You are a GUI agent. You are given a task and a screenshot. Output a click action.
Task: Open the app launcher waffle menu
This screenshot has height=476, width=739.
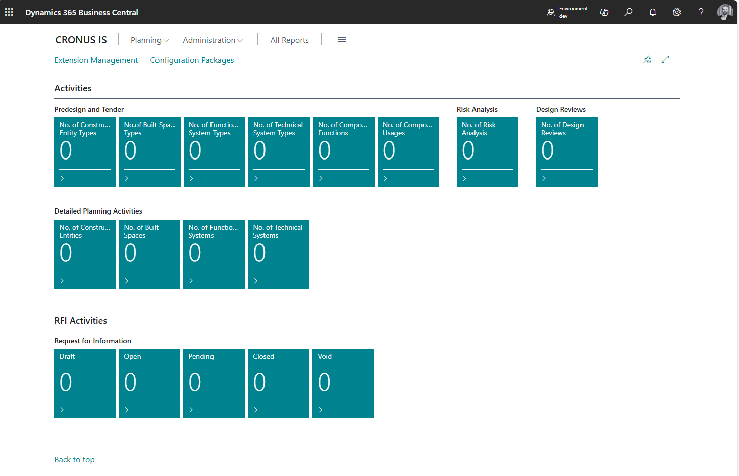[9, 12]
